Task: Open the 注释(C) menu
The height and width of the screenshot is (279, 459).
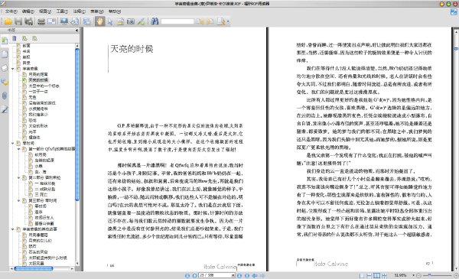Action: click(x=79, y=11)
